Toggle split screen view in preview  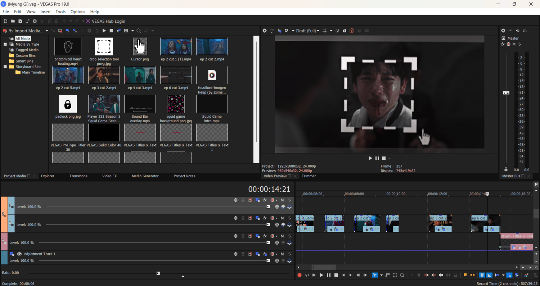tap(287, 31)
